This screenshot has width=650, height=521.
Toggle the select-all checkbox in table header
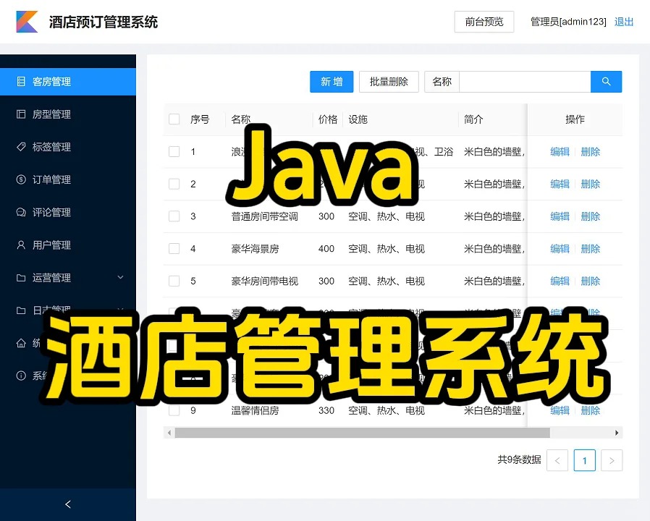coord(174,119)
